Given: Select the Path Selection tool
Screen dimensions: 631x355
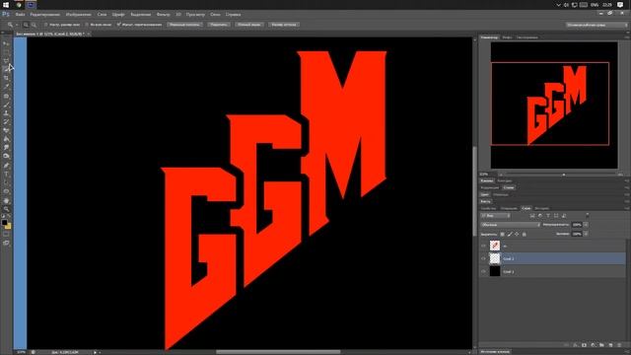Looking at the screenshot, I should (x=6, y=182).
